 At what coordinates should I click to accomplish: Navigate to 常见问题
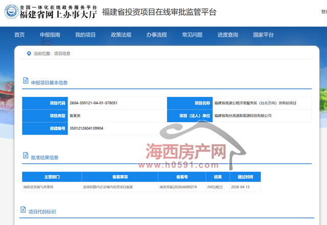click(x=192, y=35)
